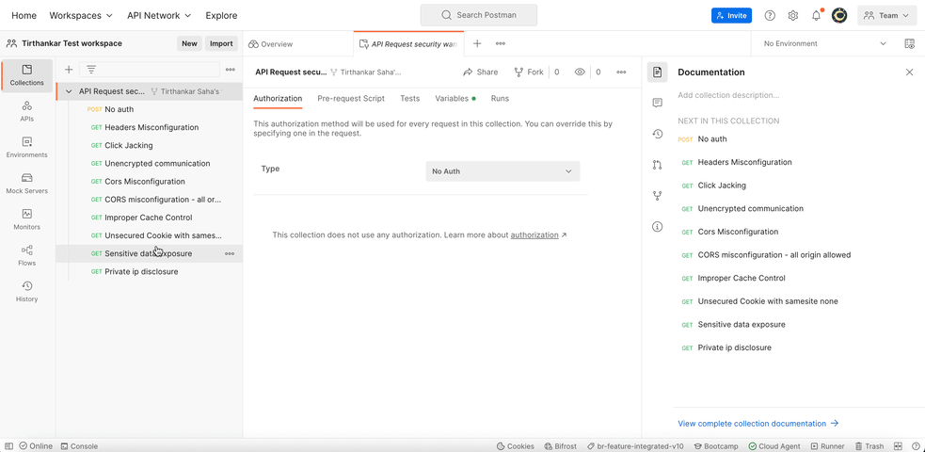This screenshot has width=925, height=452.
Task: Open the No Environment selector
Action: coord(824,43)
